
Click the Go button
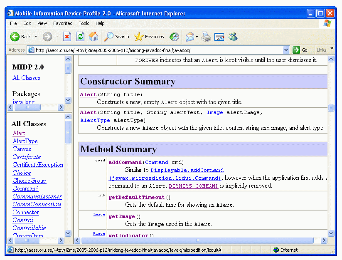point(300,50)
